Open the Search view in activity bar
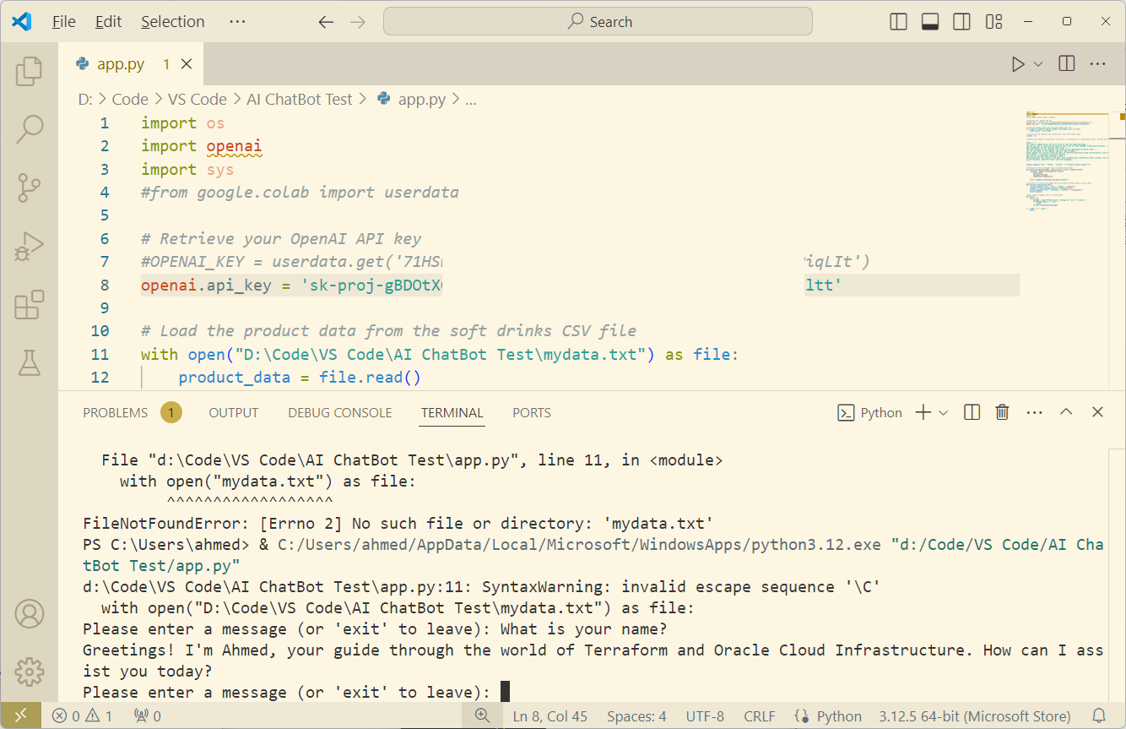This screenshot has width=1126, height=729. pyautogui.click(x=29, y=129)
